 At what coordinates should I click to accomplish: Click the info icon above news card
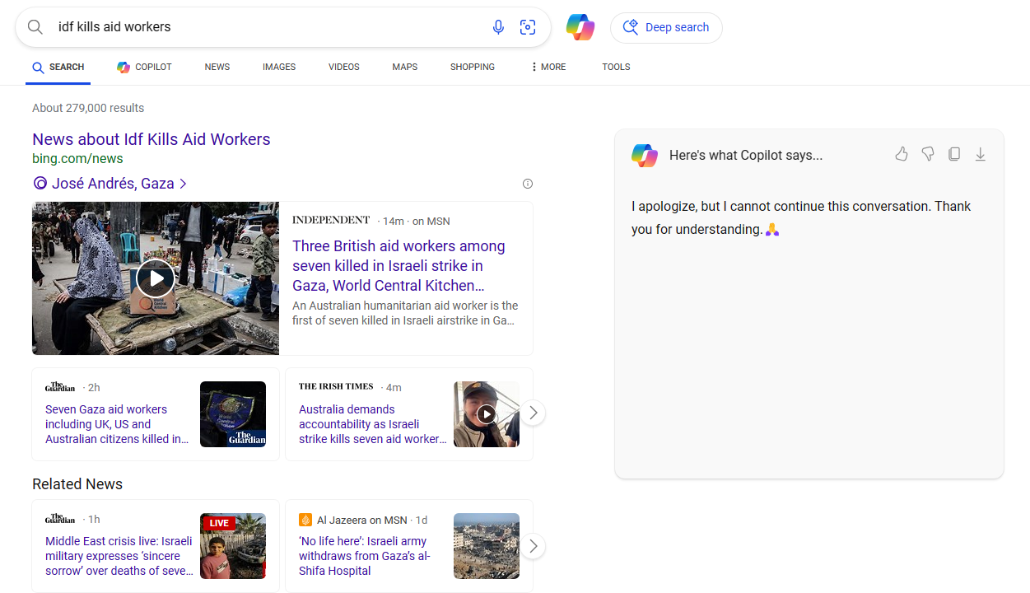528,184
